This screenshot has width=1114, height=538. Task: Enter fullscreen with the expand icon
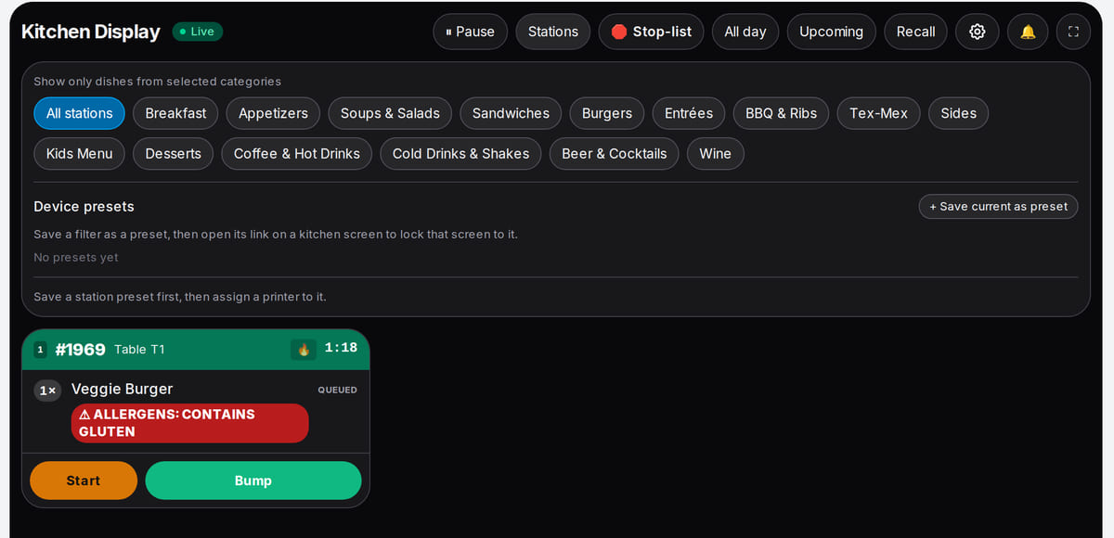click(x=1074, y=32)
